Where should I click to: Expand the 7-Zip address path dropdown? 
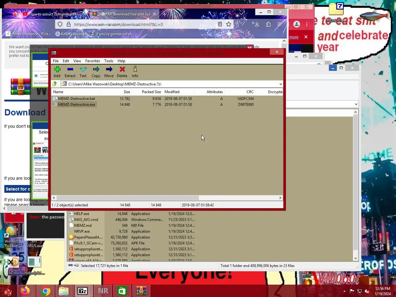click(x=281, y=84)
